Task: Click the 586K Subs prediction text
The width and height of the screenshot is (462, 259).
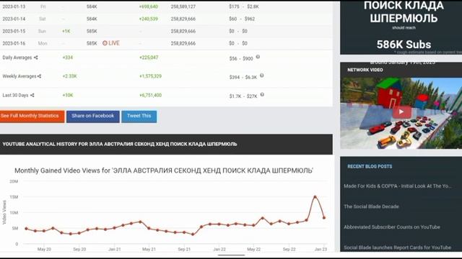Action: coord(404,45)
